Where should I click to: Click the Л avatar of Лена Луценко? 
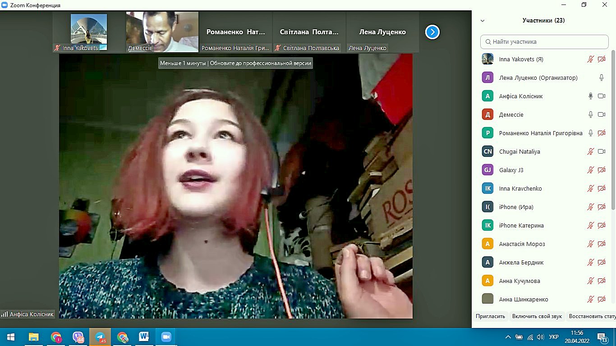click(487, 77)
